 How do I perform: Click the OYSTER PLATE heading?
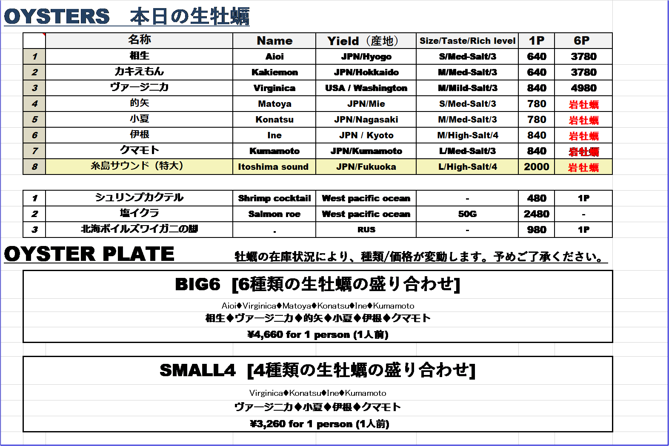[x=89, y=254]
